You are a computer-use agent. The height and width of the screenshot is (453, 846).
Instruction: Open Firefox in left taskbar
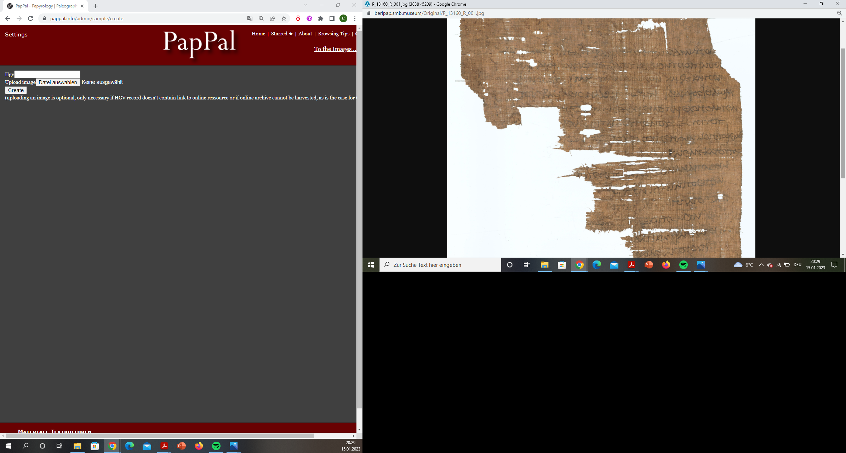pos(199,446)
